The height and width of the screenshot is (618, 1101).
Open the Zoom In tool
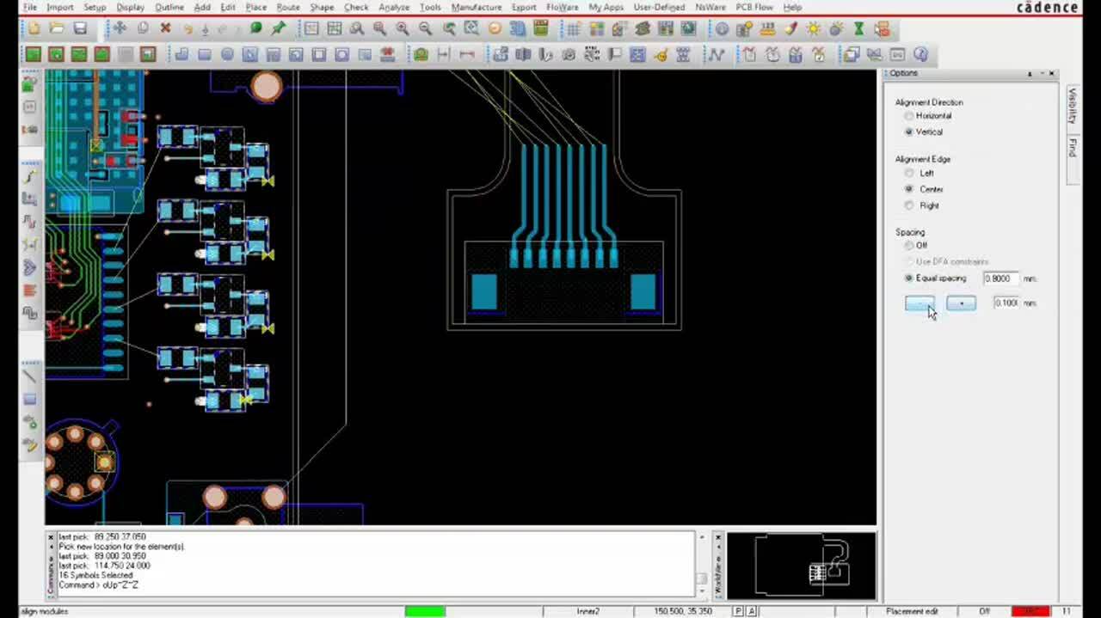point(402,28)
